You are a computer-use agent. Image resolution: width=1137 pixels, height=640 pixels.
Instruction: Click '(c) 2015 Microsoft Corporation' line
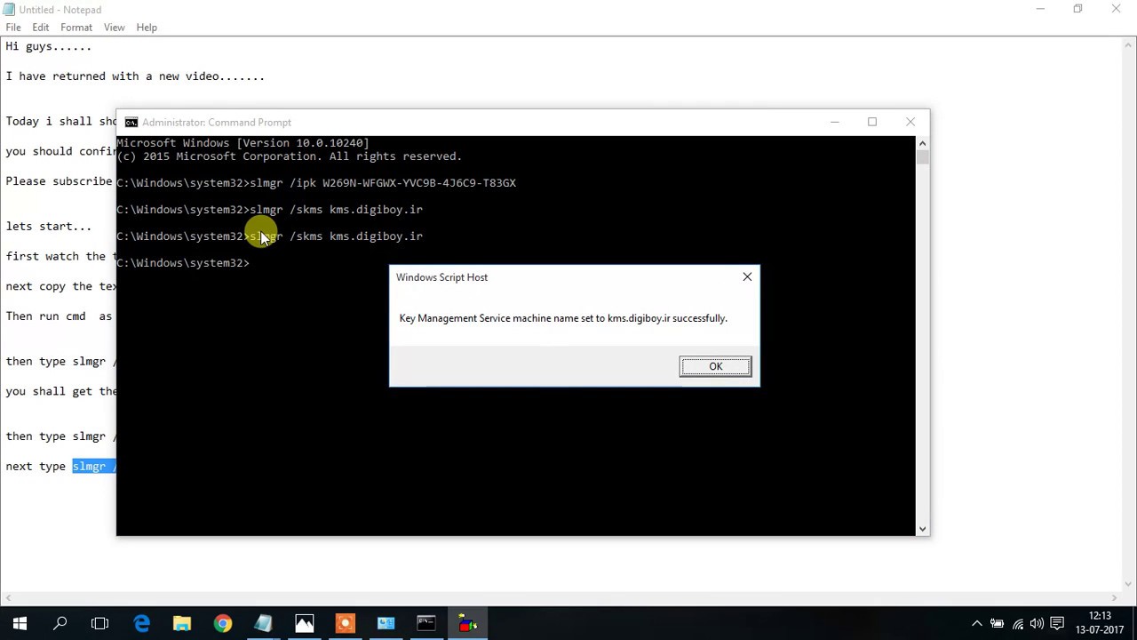click(290, 156)
